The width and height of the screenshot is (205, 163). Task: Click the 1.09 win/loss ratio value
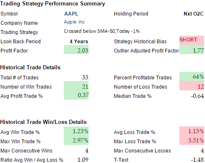coord(83,160)
